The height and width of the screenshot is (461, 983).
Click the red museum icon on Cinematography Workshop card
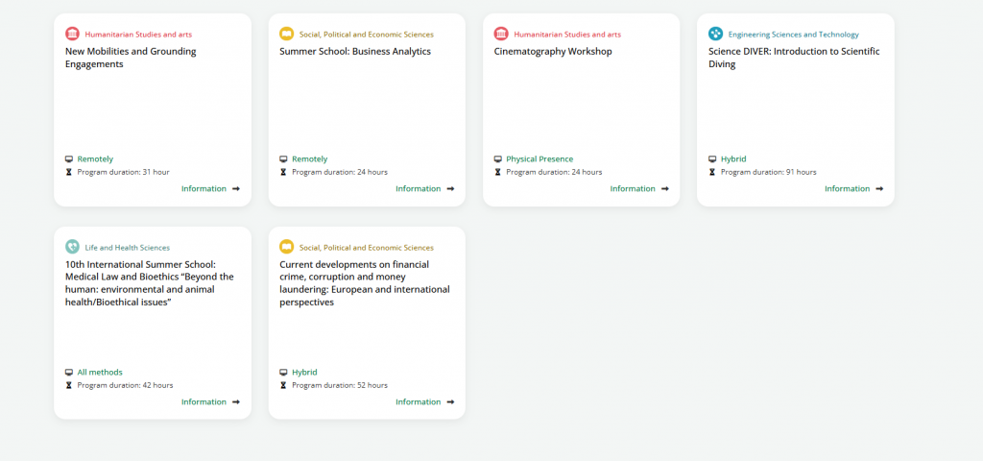click(x=501, y=34)
